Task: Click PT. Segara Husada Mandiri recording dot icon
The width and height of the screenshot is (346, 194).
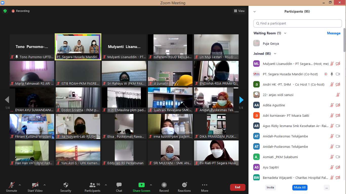Action: coord(326,74)
